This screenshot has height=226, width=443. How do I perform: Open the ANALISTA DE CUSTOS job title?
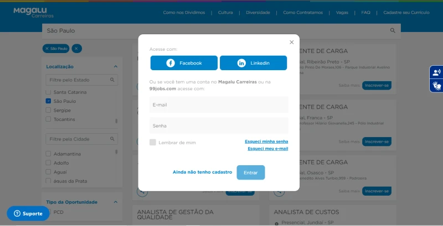tap(306, 212)
